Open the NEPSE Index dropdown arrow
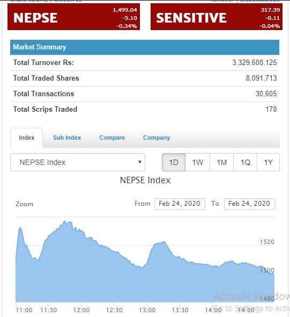Screen dimensions: 290x317 point(139,162)
